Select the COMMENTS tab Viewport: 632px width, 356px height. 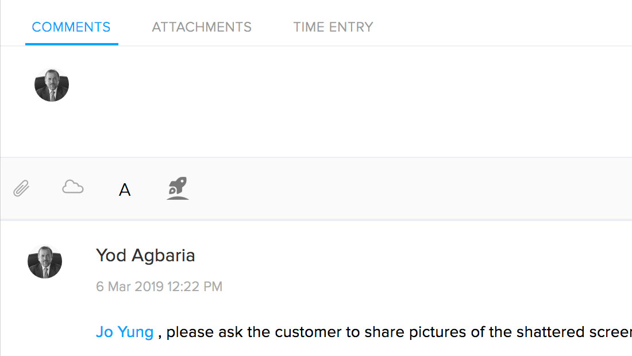[x=71, y=27]
